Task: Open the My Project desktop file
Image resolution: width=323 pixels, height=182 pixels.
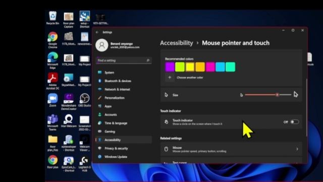Action: click(84, 60)
